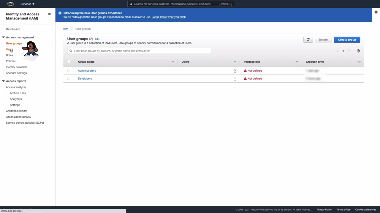This screenshot has height=213, width=380.
Task: Open Access analyzer in the sidebar
Action: (x=16, y=87)
